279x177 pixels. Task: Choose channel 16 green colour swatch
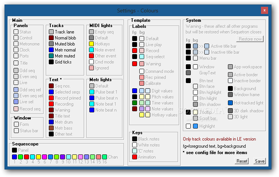(x=105, y=157)
